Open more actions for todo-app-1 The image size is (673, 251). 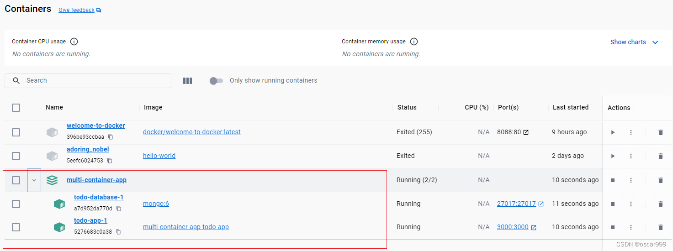pos(631,227)
